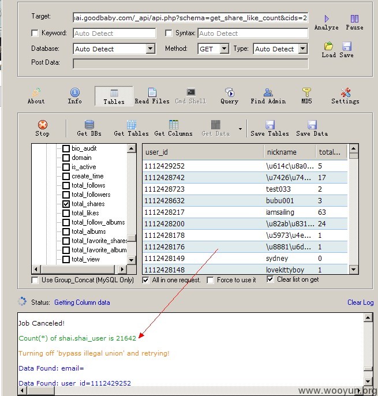The width and height of the screenshot is (378, 396).
Task: Open the Find Admin section
Action: [268, 96]
